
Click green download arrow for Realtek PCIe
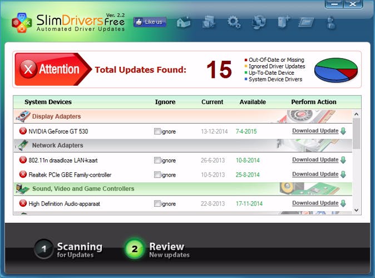[x=343, y=174]
